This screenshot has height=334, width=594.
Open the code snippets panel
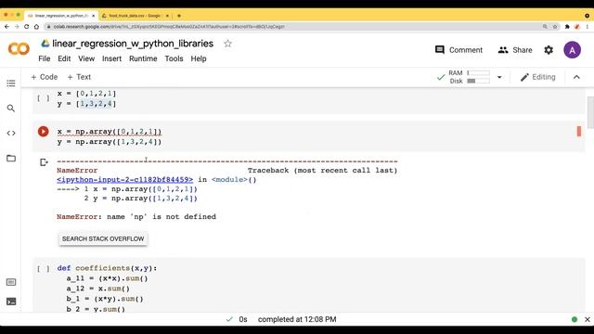tap(11, 134)
